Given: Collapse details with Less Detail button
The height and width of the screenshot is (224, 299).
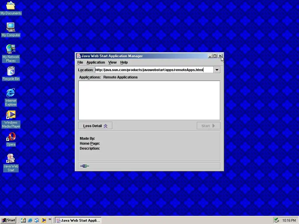Looking at the screenshot, I should 95,126.
